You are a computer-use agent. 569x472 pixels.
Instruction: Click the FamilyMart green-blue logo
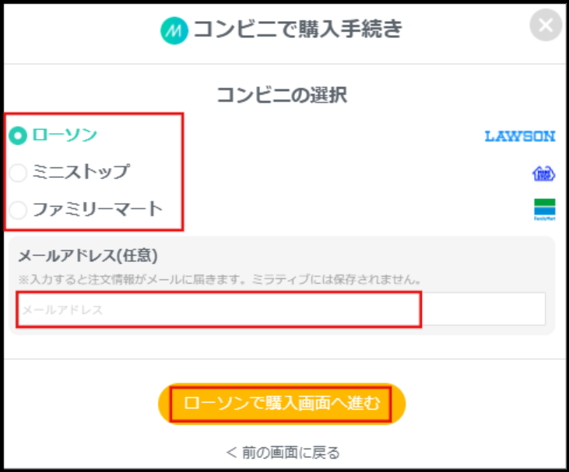coord(544,210)
